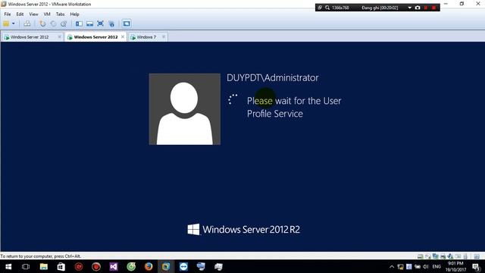Click the sound card status icon
485x273 pixels.
click(x=450, y=256)
